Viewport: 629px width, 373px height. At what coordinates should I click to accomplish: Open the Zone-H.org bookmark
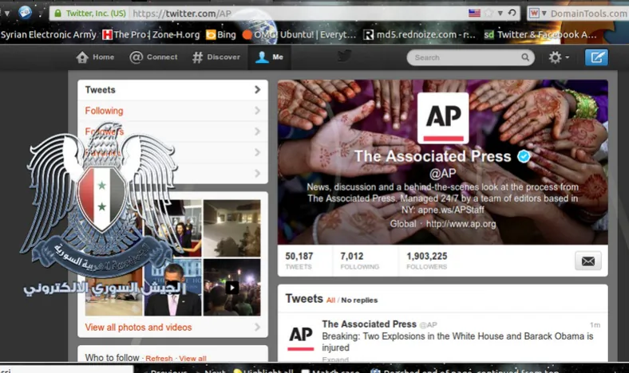(151, 35)
